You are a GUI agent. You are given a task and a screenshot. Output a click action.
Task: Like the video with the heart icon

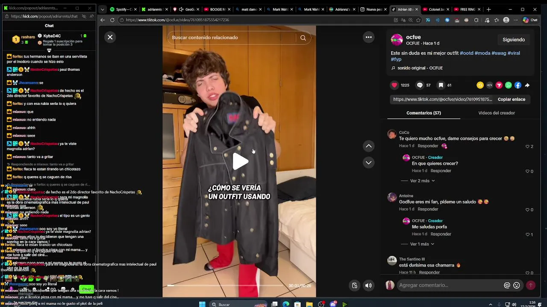pos(394,85)
